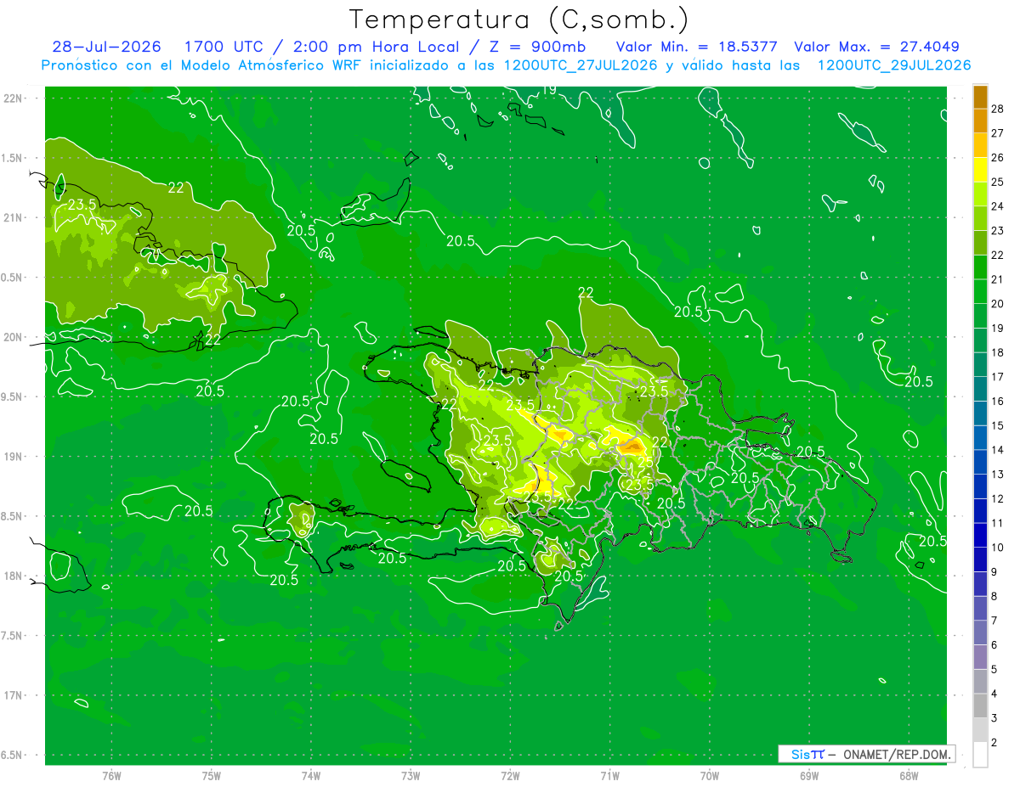This screenshot has width=1020, height=787.
Task: Click the colorbar scale number 24
Action: click(x=997, y=206)
